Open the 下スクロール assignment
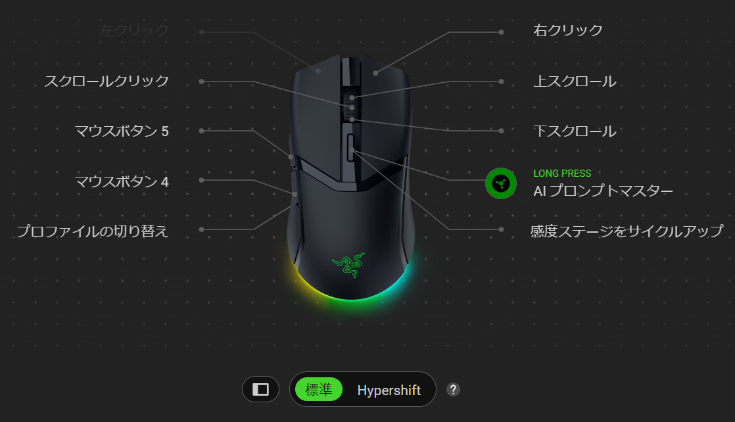The image size is (735, 422). [x=575, y=131]
